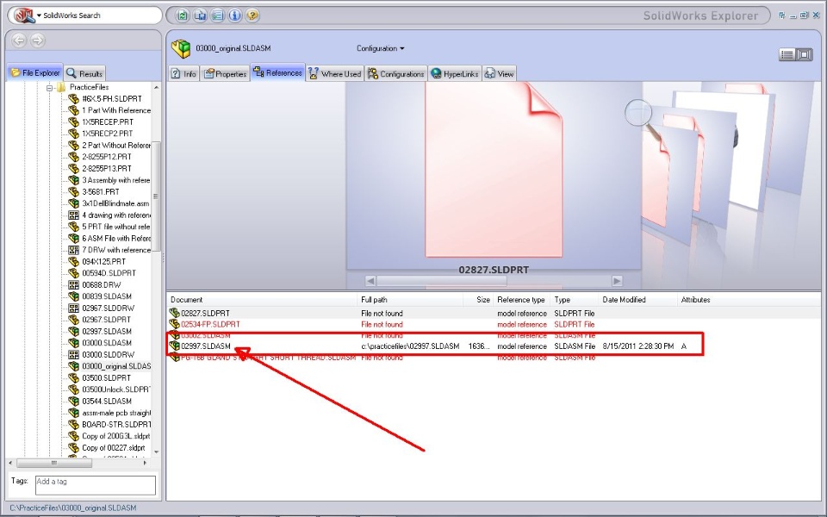The image size is (827, 517).
Task: Click the 03000_original.SLDASM assembly icon in header
Action: click(181, 48)
